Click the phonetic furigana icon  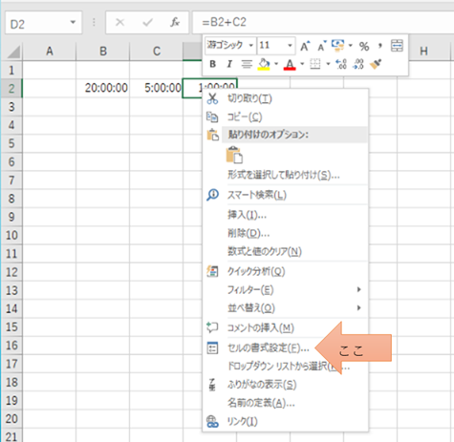[212, 385]
